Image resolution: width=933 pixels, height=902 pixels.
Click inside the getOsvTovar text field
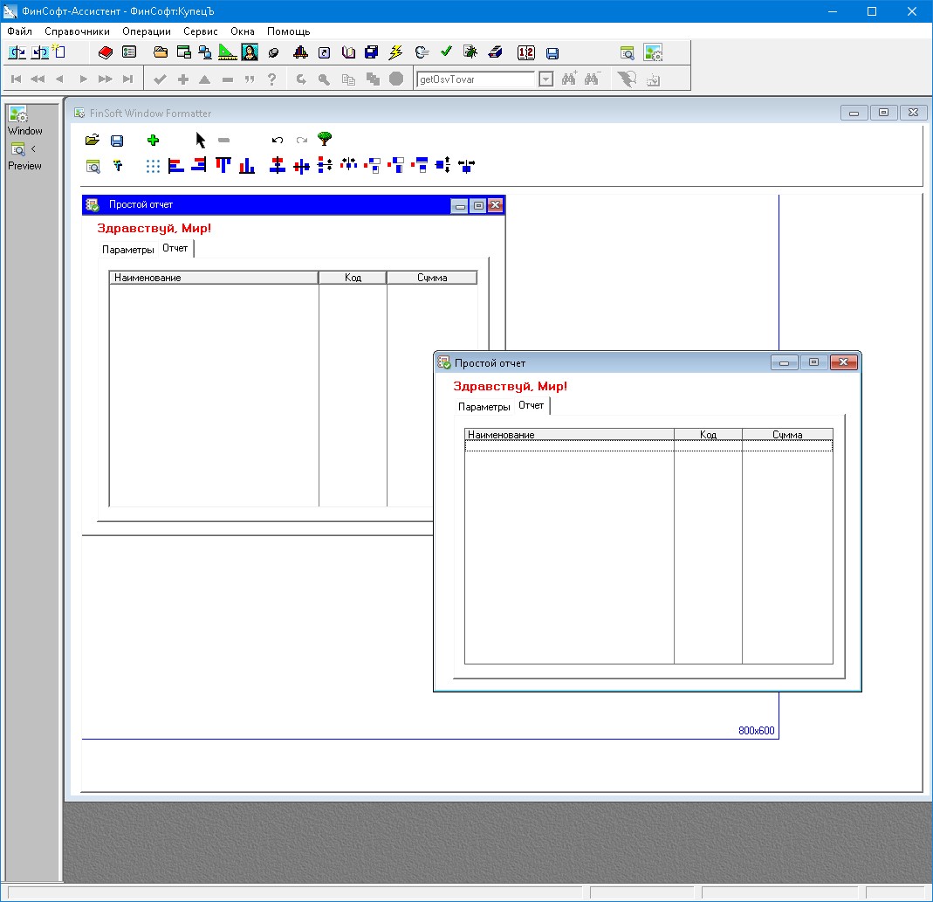point(476,79)
